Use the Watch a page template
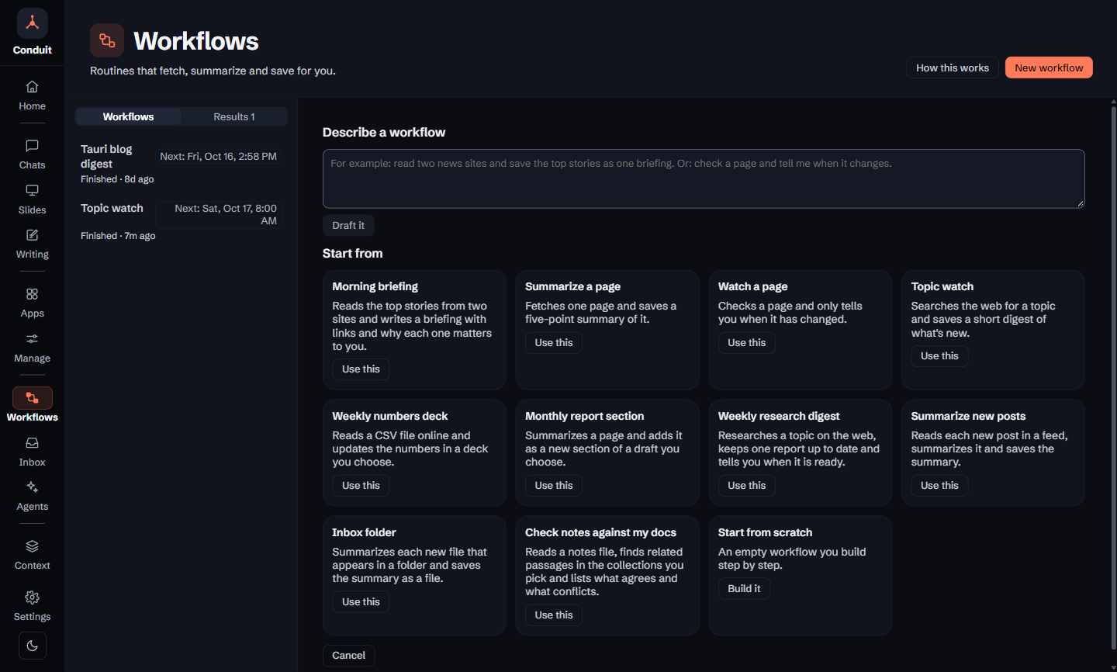The image size is (1117, 672). (x=746, y=343)
